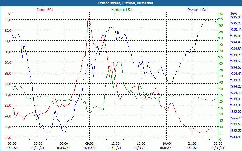Click the 935,20 pressure axis label
242x151 pixels.
(236, 23)
